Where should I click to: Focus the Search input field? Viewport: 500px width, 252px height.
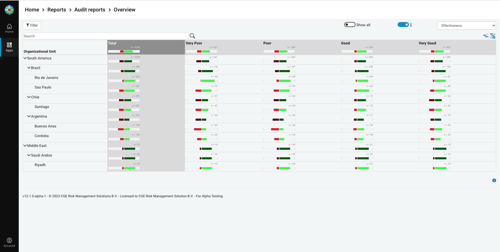(x=105, y=36)
